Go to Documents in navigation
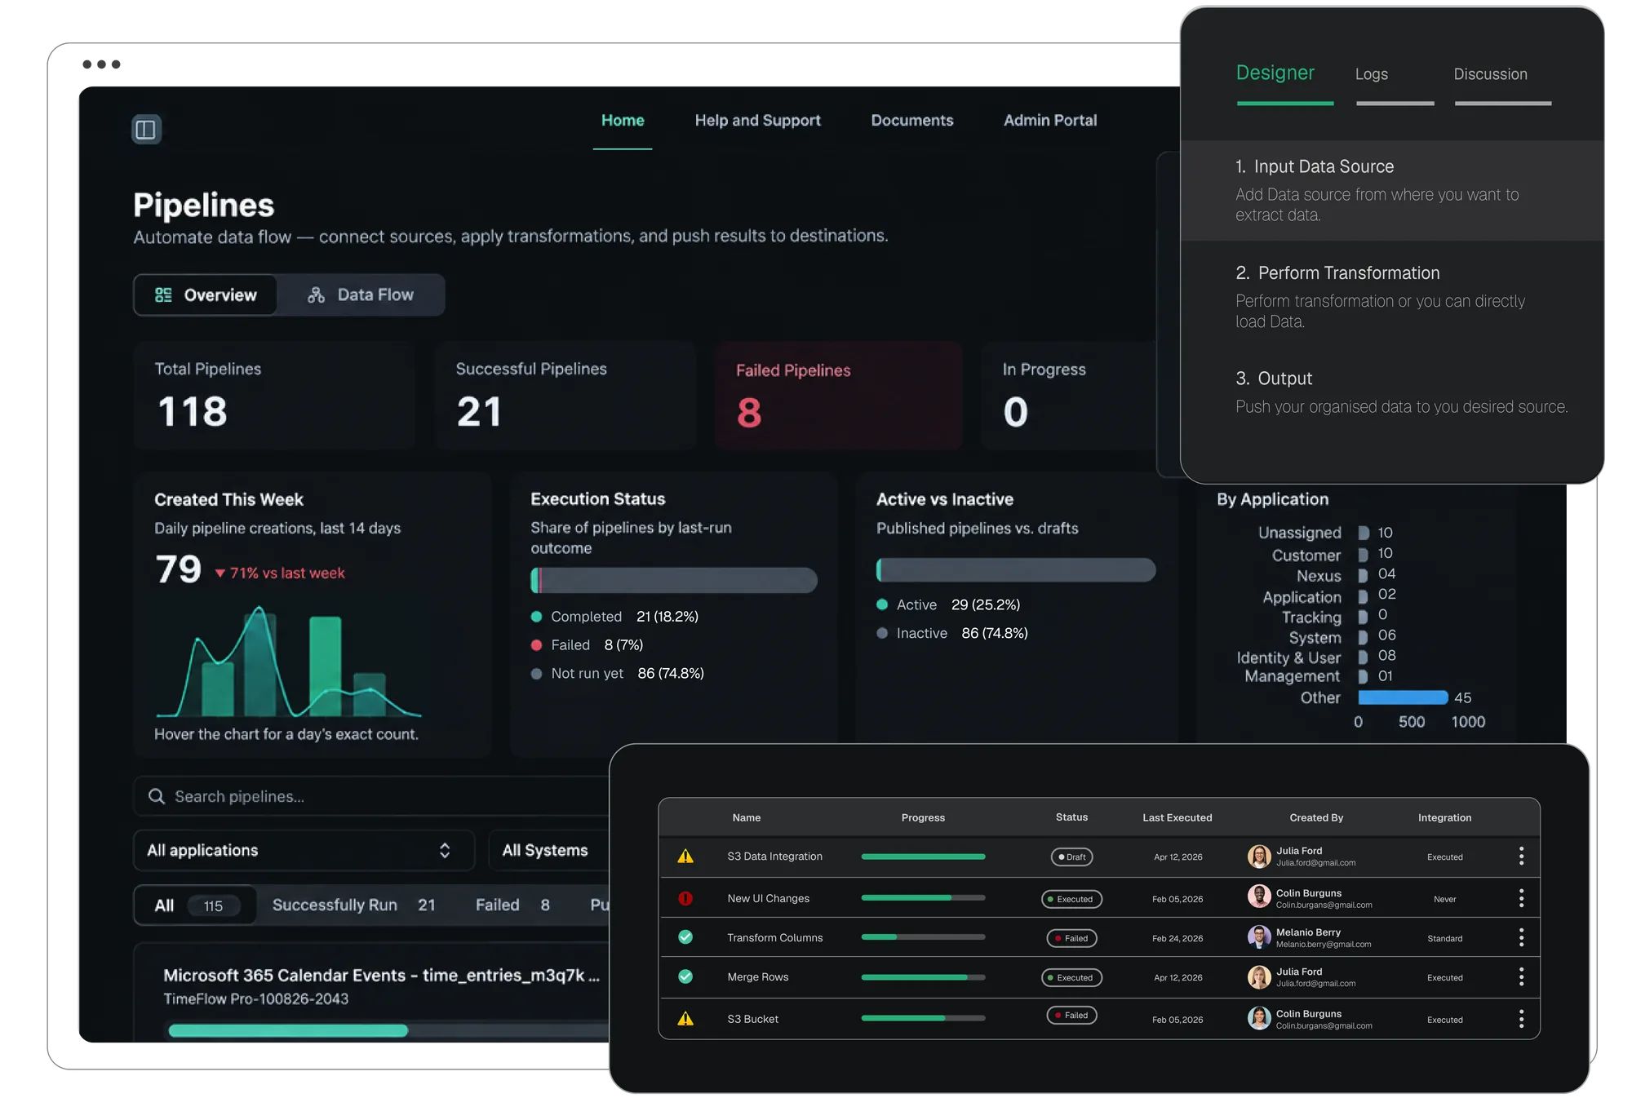This screenshot has height=1098, width=1632. 911,121
